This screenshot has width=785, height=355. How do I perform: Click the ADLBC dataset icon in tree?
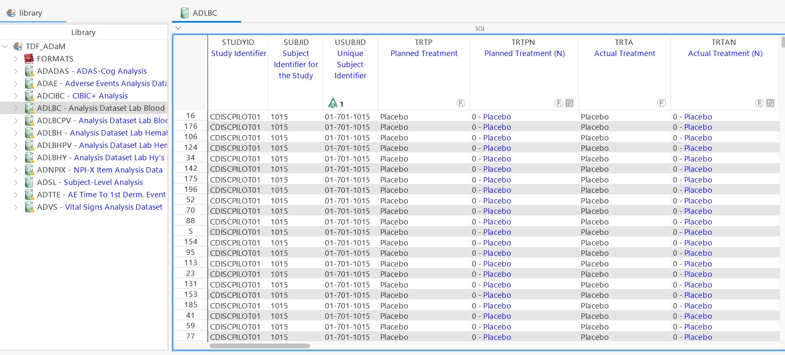pyautogui.click(x=29, y=108)
